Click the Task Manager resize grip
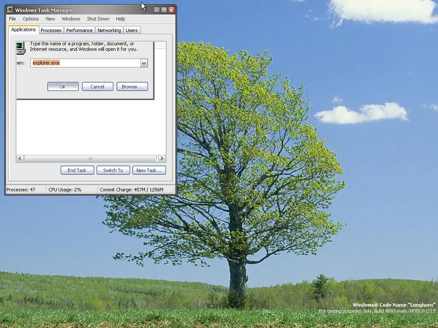 [x=173, y=191]
